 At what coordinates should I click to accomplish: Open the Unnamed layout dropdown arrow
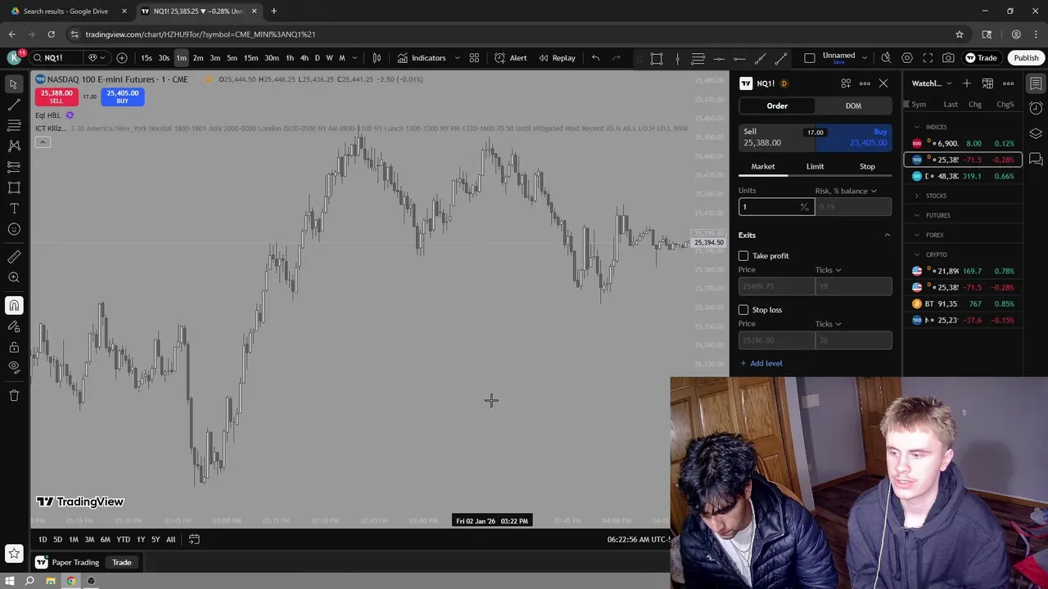click(x=865, y=56)
